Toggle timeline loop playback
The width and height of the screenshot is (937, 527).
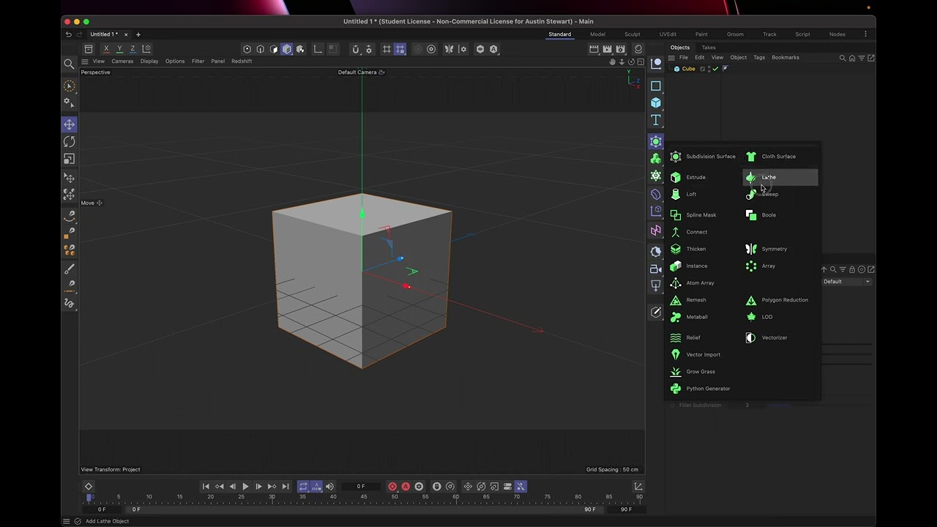[x=303, y=487]
